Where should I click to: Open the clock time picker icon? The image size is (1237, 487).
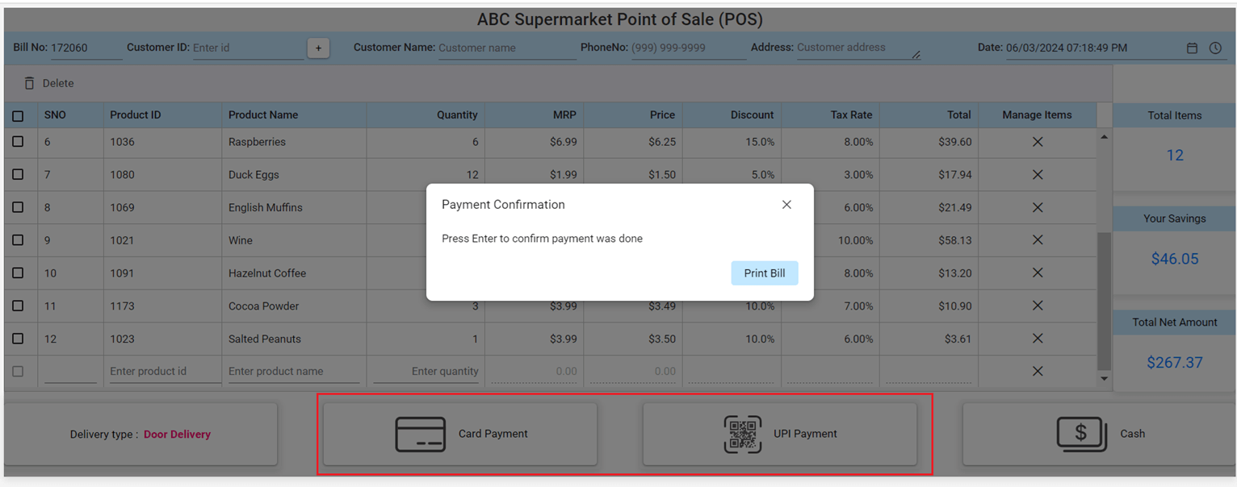[x=1215, y=48]
